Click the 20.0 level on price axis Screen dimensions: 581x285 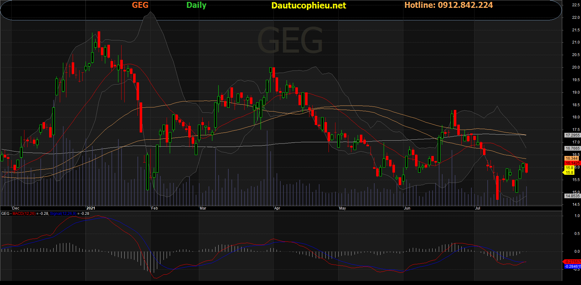tap(576, 67)
